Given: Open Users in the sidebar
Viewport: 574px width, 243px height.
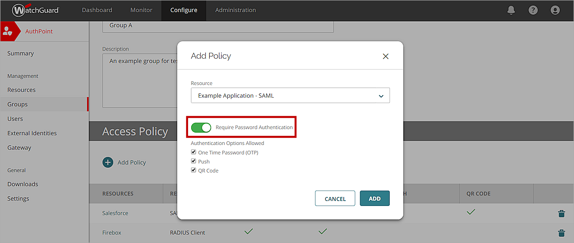Looking at the screenshot, I should pyautogui.click(x=15, y=119).
